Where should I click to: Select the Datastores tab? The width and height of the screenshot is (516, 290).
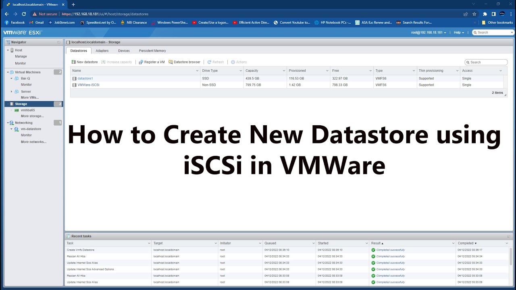click(79, 51)
